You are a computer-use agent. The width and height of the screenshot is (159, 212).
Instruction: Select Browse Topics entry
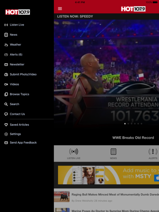(17, 94)
